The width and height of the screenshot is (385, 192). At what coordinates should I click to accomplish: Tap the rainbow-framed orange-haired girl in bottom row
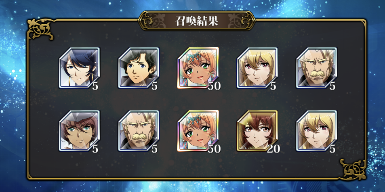pyautogui.click(x=198, y=130)
